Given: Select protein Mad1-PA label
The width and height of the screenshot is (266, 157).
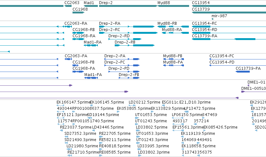Looking at the screenshot, I should click(93, 75).
